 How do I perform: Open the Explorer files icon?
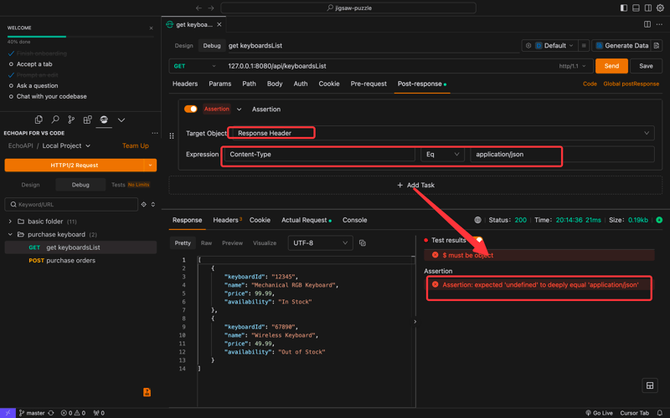[x=39, y=120]
